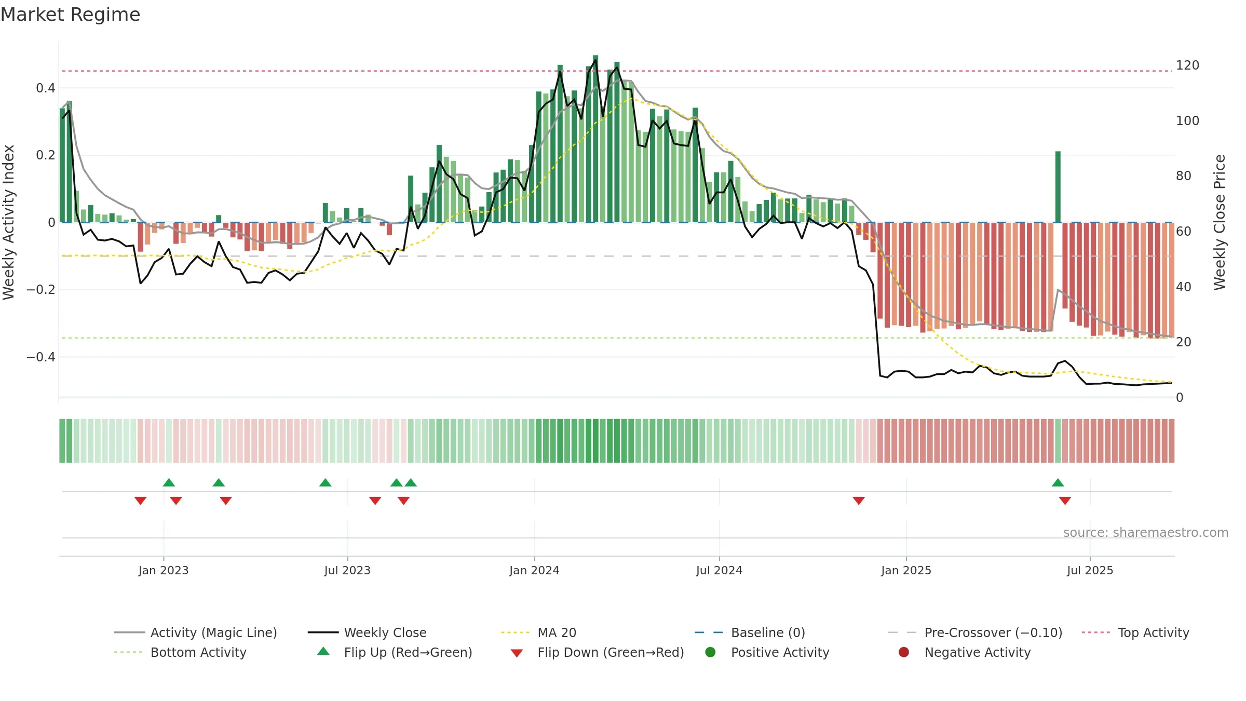Click the −0.4 tick on the left axis

click(40, 357)
